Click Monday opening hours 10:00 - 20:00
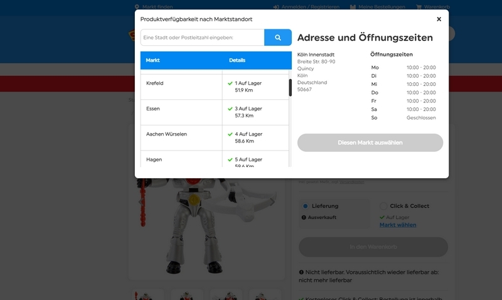The width and height of the screenshot is (502, 300). [x=421, y=68]
